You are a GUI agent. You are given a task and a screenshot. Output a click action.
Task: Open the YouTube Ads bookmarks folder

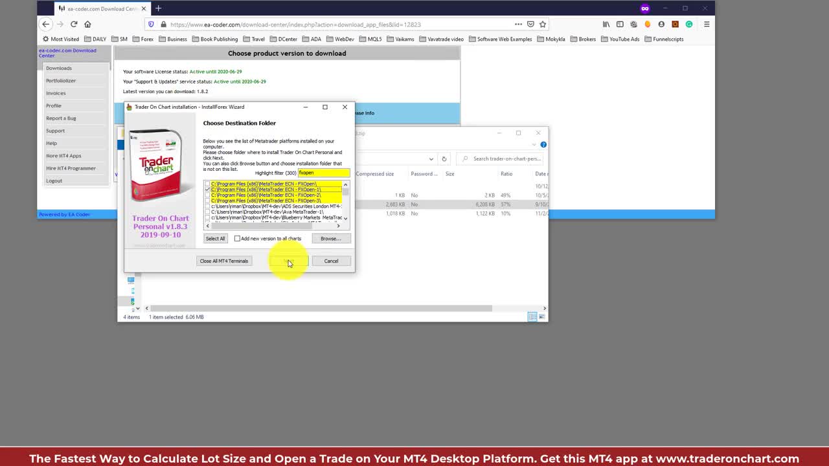(620, 39)
